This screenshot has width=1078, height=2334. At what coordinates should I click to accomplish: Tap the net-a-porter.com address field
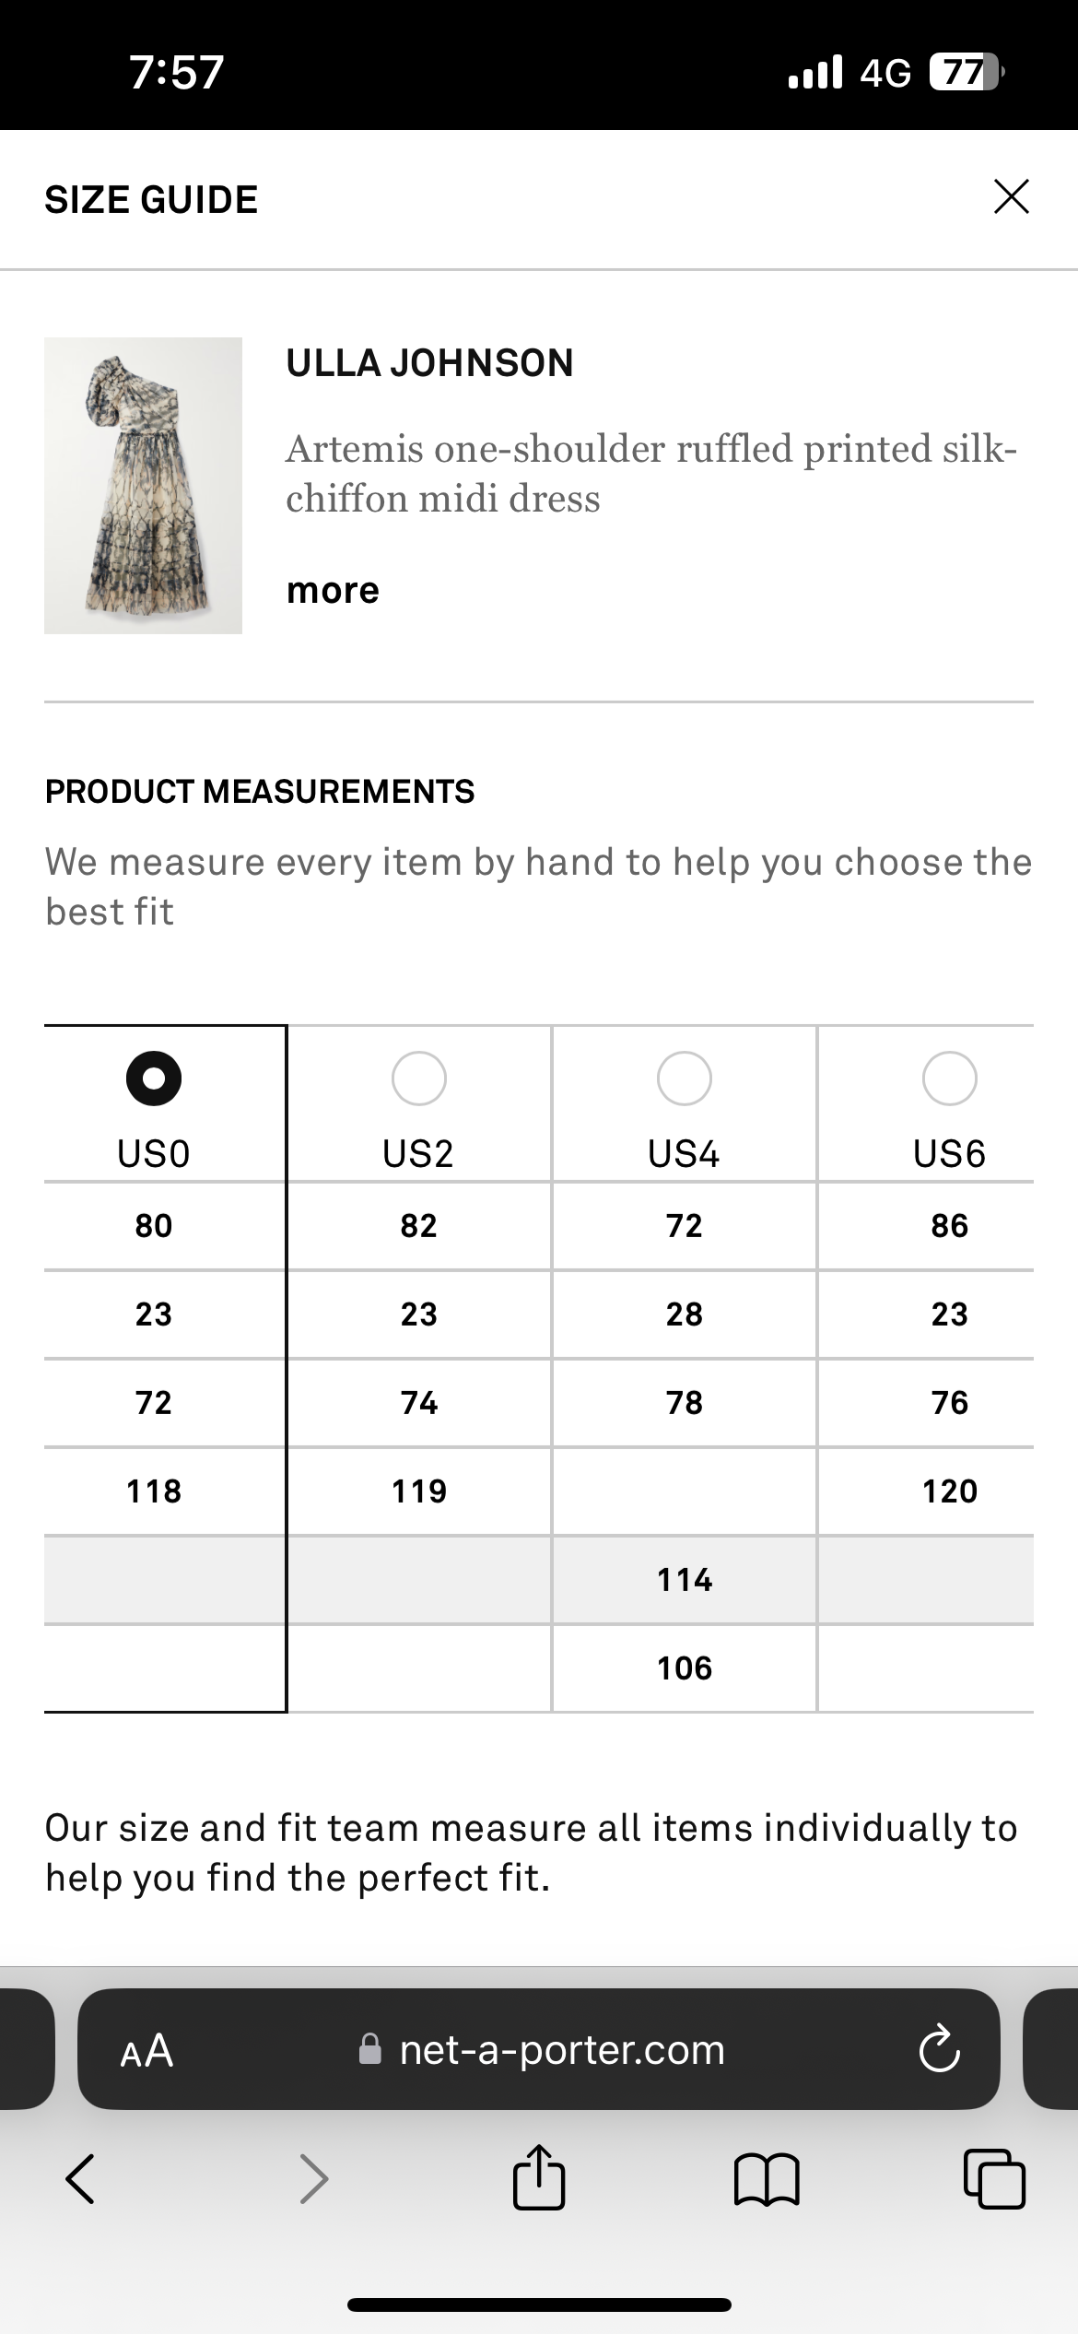562,2050
